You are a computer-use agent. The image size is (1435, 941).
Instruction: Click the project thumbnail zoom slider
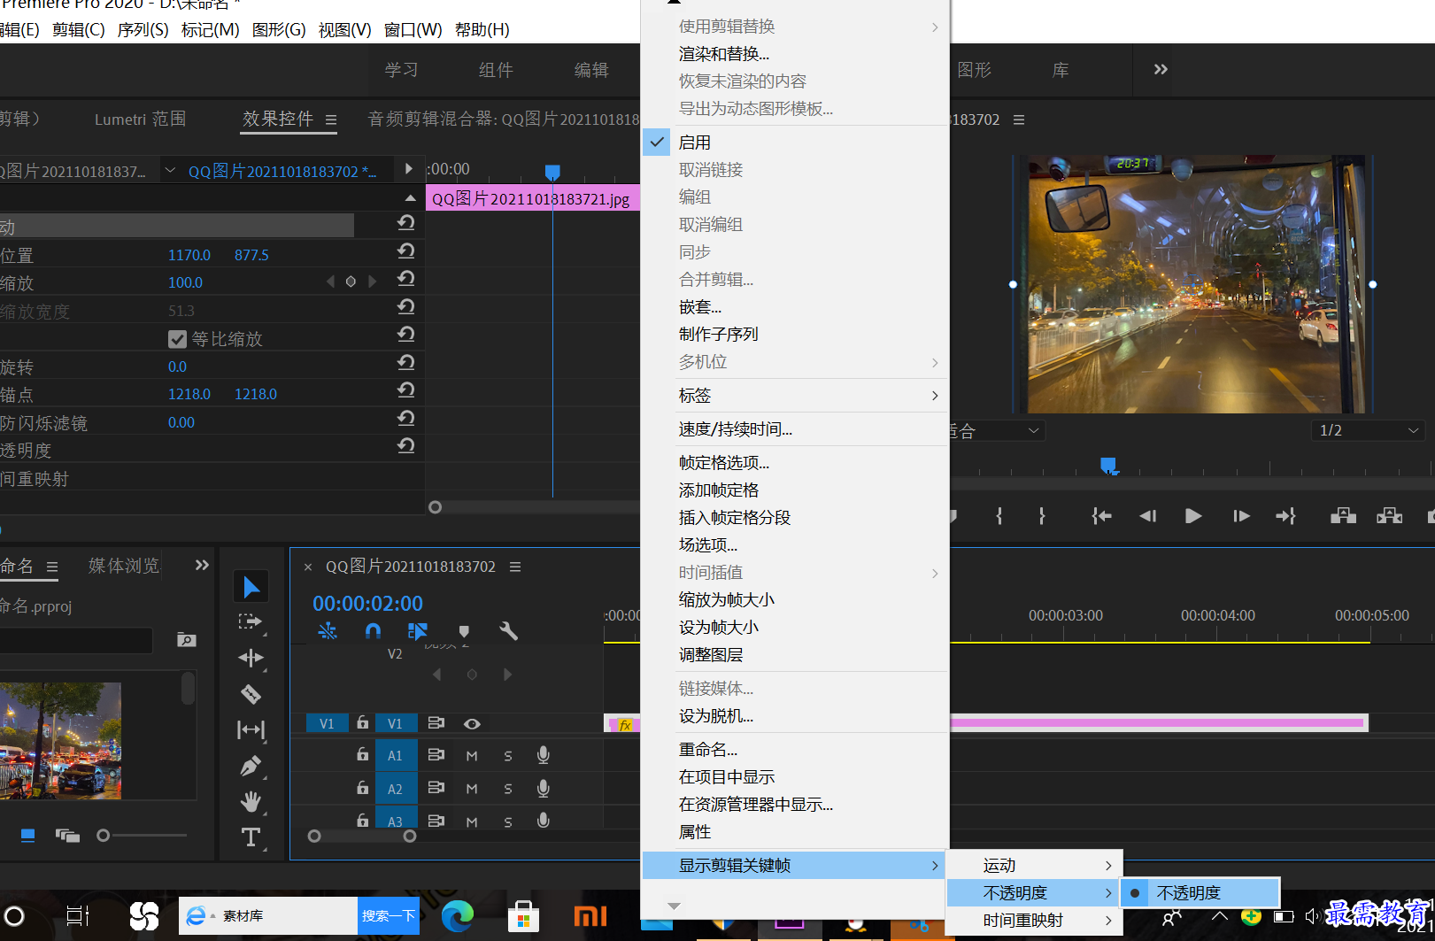104,836
